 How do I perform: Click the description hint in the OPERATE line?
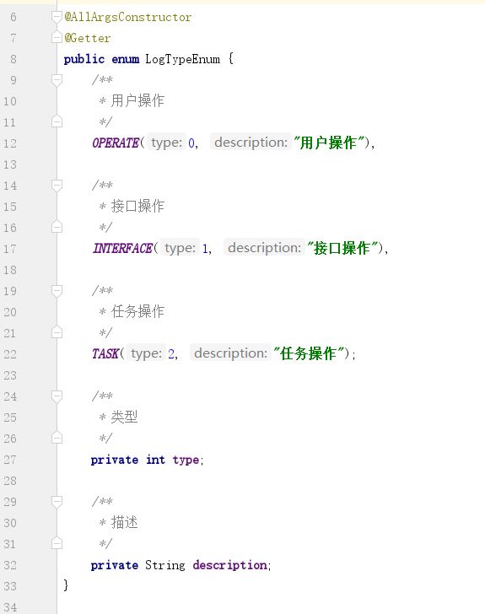click(x=251, y=143)
